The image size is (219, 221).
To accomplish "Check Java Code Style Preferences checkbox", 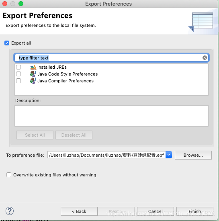I will click(x=18, y=74).
